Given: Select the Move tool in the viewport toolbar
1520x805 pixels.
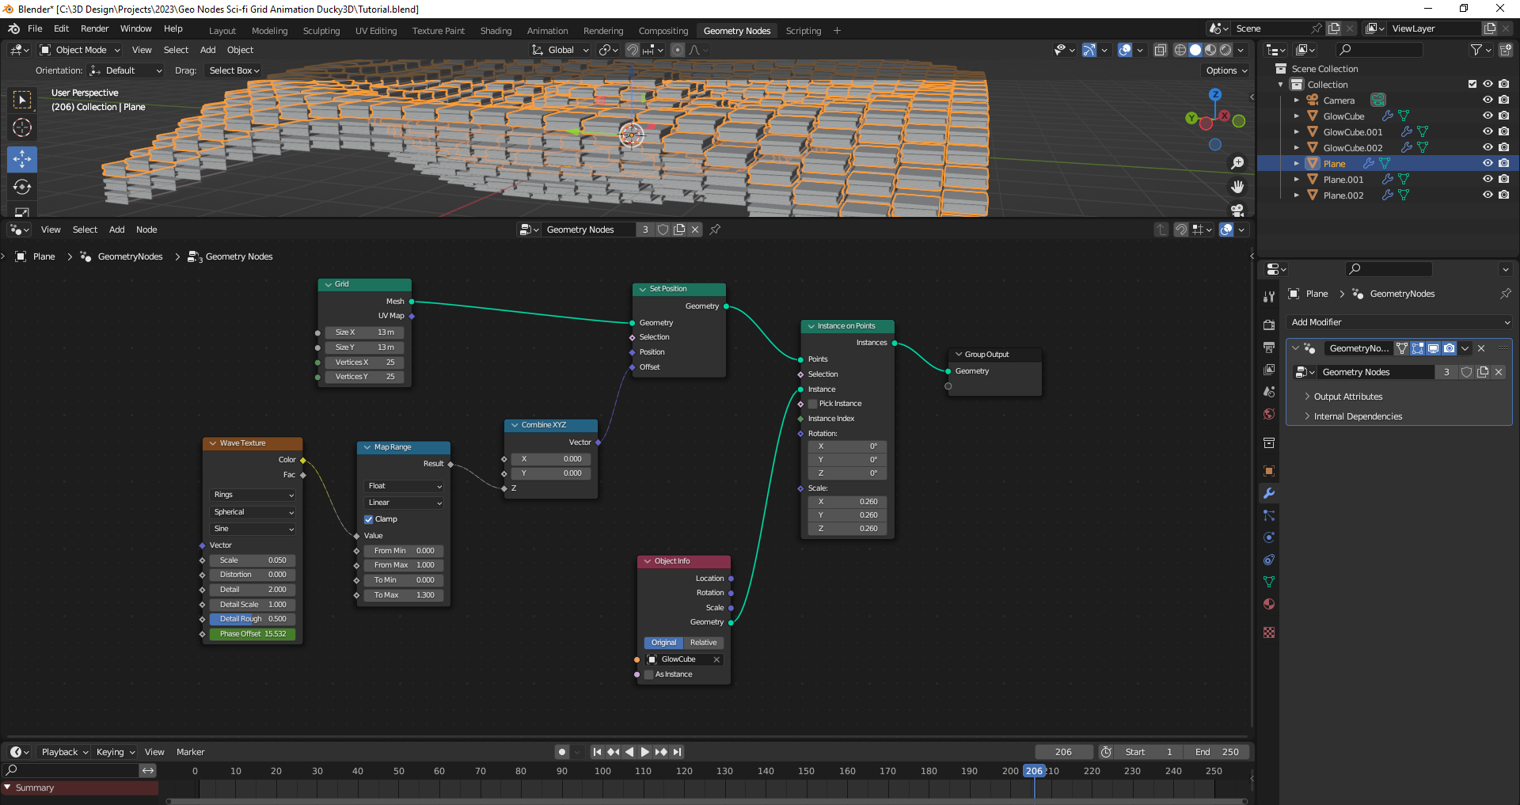Looking at the screenshot, I should tap(21, 159).
